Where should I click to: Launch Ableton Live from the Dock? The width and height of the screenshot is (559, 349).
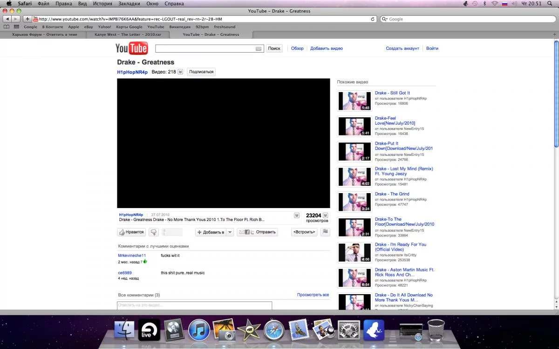coord(149,330)
